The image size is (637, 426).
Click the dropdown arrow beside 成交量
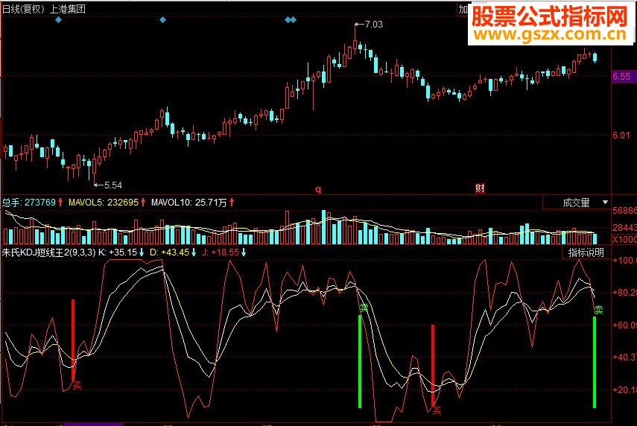click(x=605, y=203)
